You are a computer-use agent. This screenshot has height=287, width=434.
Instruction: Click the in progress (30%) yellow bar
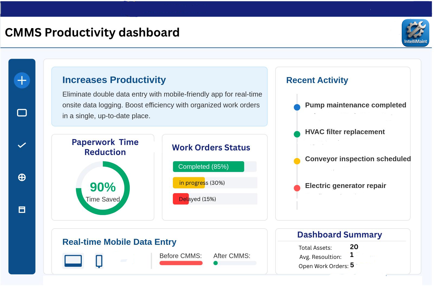[x=189, y=183]
